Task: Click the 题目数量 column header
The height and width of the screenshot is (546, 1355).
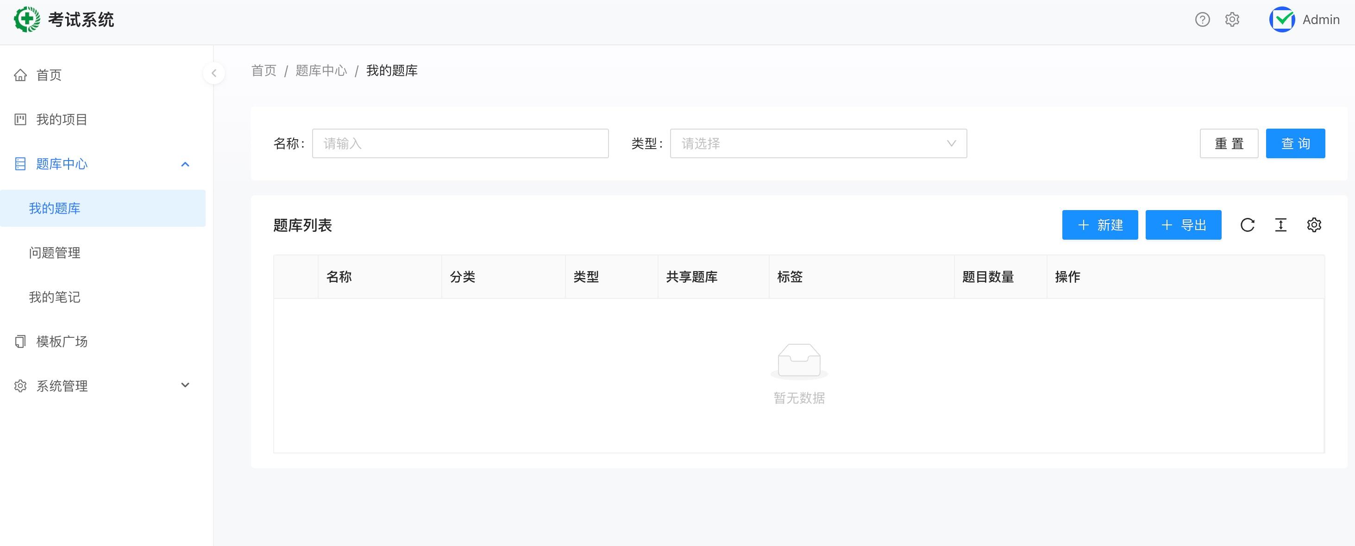Action: (1000, 277)
